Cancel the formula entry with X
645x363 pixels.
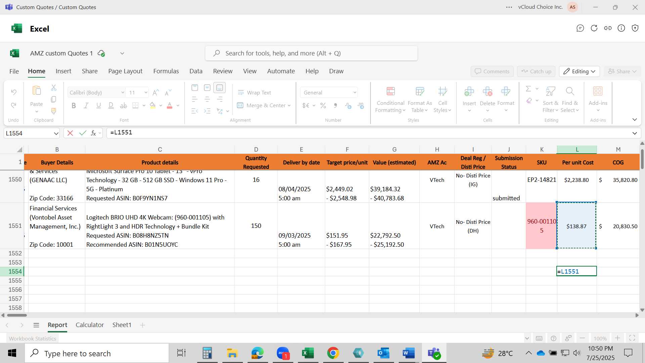[x=70, y=133]
